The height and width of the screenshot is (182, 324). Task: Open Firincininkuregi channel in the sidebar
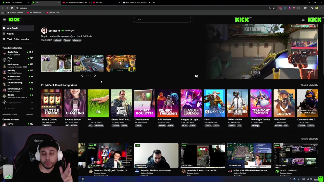coord(18,84)
